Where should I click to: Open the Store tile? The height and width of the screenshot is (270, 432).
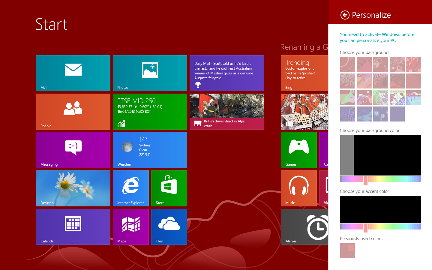tap(169, 188)
